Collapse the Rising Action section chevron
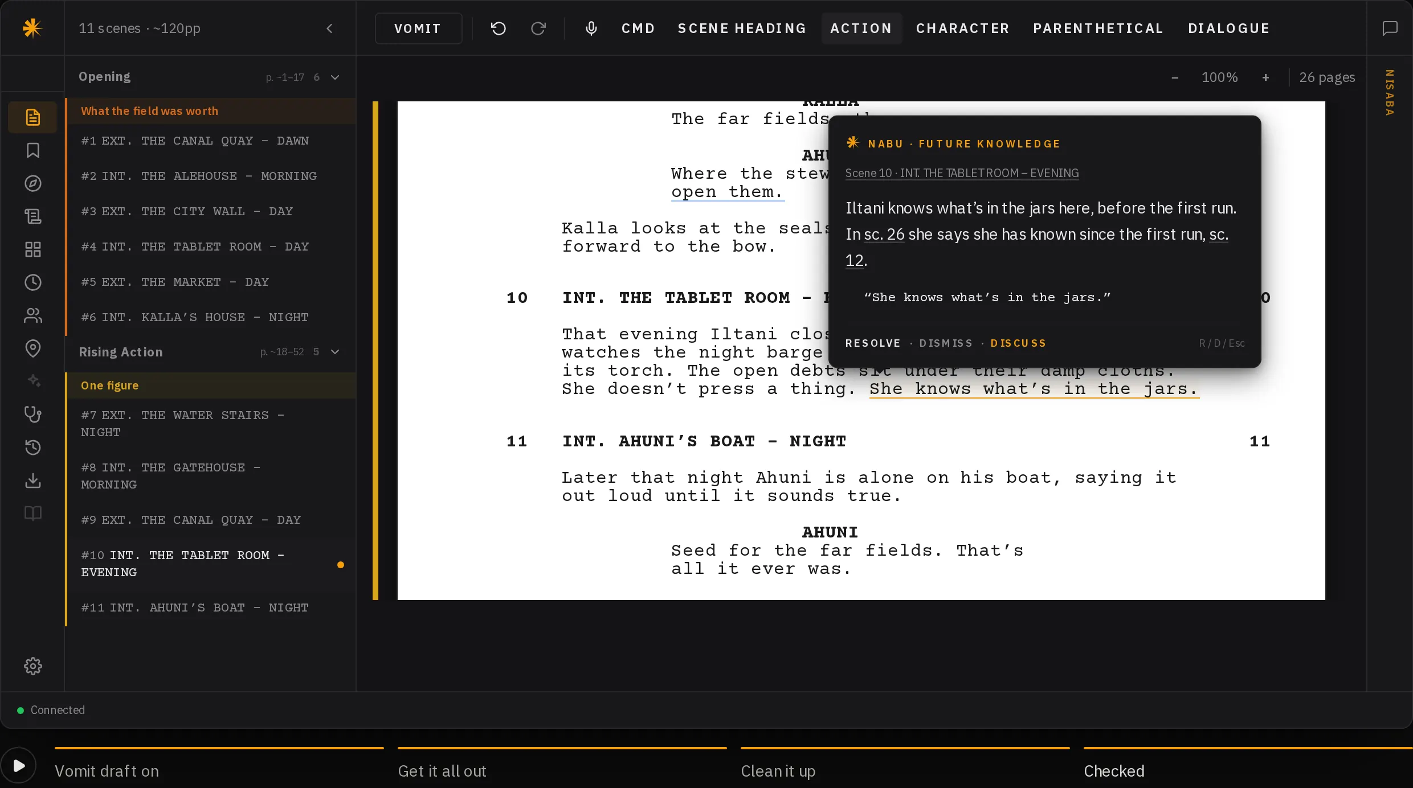 click(335, 352)
